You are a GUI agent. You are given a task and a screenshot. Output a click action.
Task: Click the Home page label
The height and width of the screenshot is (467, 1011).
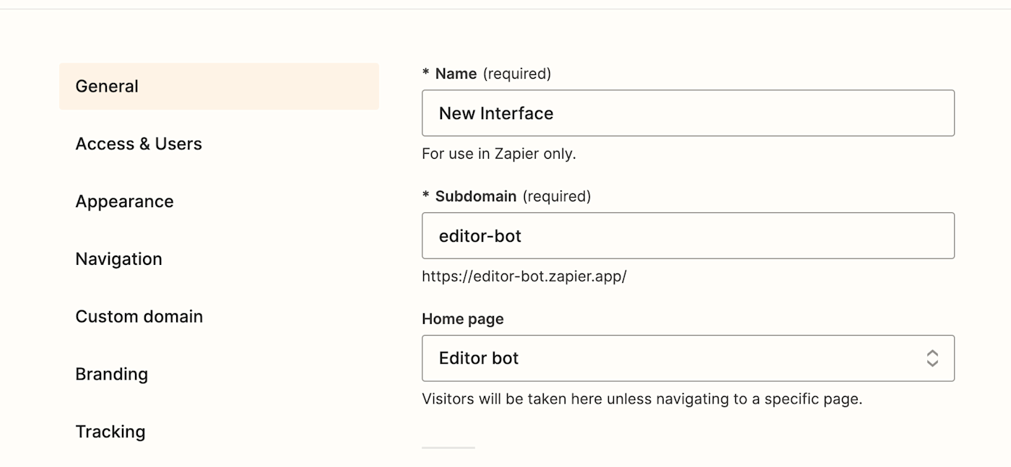click(462, 319)
